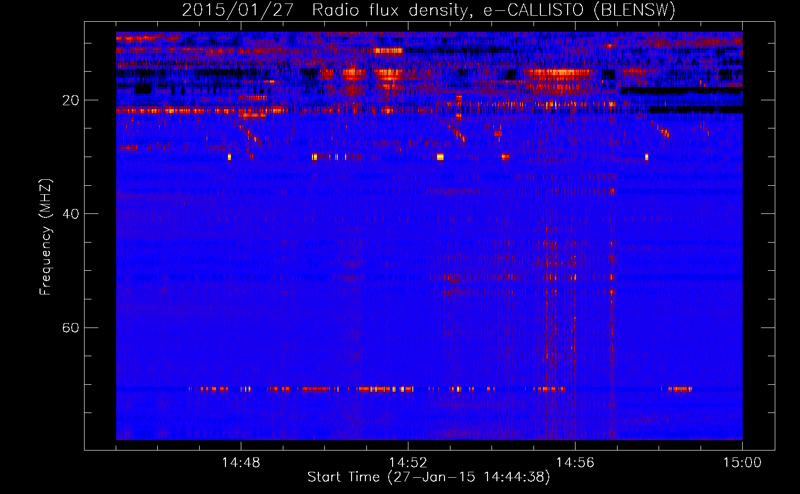This screenshot has width=800, height=494.
Task: Click the "Frequency (MHZ)" y-axis label
Action: (45, 237)
